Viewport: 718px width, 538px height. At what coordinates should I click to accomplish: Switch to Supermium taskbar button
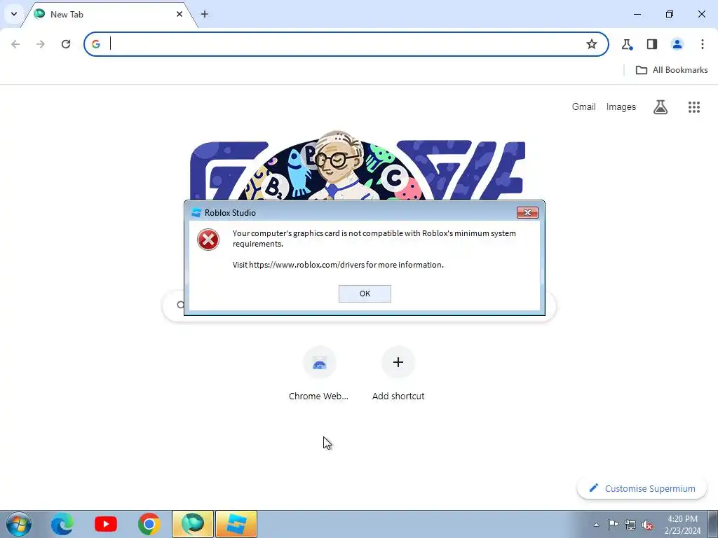coord(192,524)
